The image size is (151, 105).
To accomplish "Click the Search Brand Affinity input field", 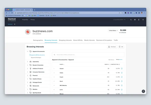I will tap(88, 55).
